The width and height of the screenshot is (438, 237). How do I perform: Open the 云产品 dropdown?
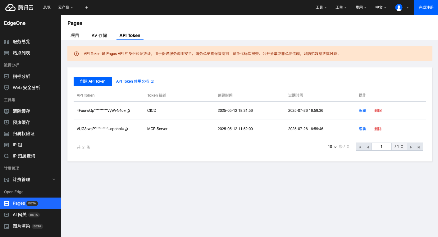tap(66, 7)
